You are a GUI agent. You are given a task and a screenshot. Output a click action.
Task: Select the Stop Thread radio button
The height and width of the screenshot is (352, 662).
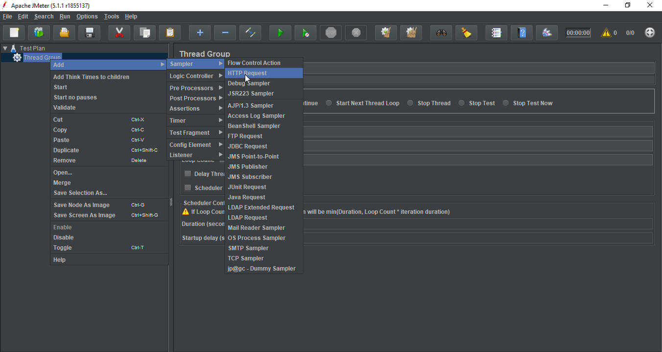pyautogui.click(x=410, y=103)
